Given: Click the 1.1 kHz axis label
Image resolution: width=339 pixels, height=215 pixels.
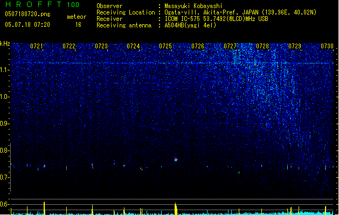Looking at the screenshot, I should (x=4, y=70).
